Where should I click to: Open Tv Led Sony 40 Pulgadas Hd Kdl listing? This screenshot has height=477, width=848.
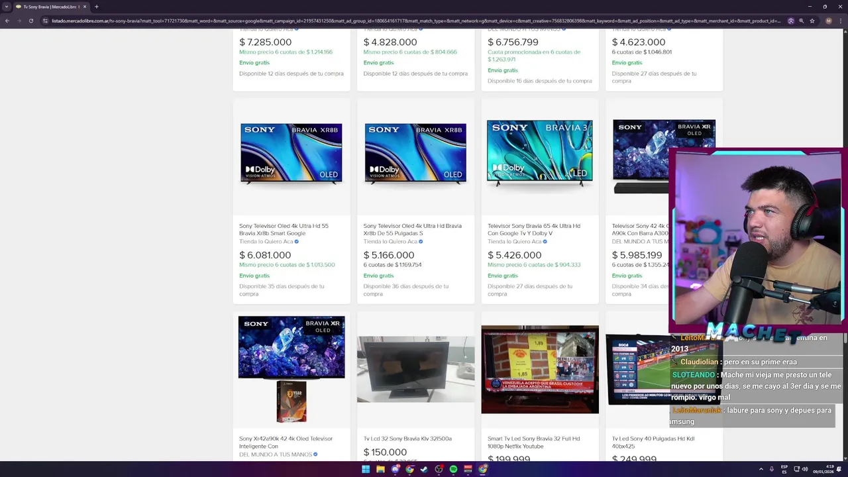pos(653,442)
